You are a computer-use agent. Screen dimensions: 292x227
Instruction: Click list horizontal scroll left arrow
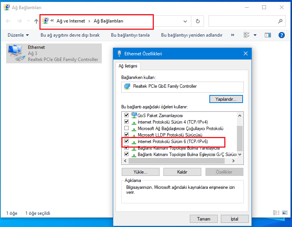125,161
